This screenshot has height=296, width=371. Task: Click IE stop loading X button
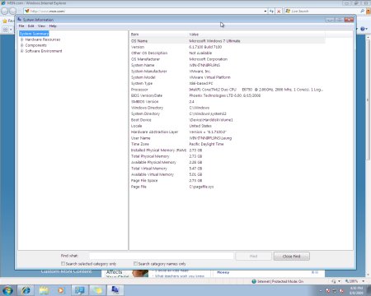point(279,11)
